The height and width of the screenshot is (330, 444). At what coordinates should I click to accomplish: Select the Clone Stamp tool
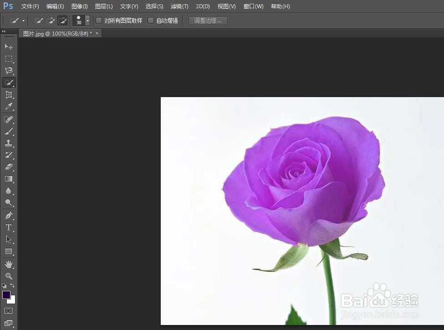point(9,144)
